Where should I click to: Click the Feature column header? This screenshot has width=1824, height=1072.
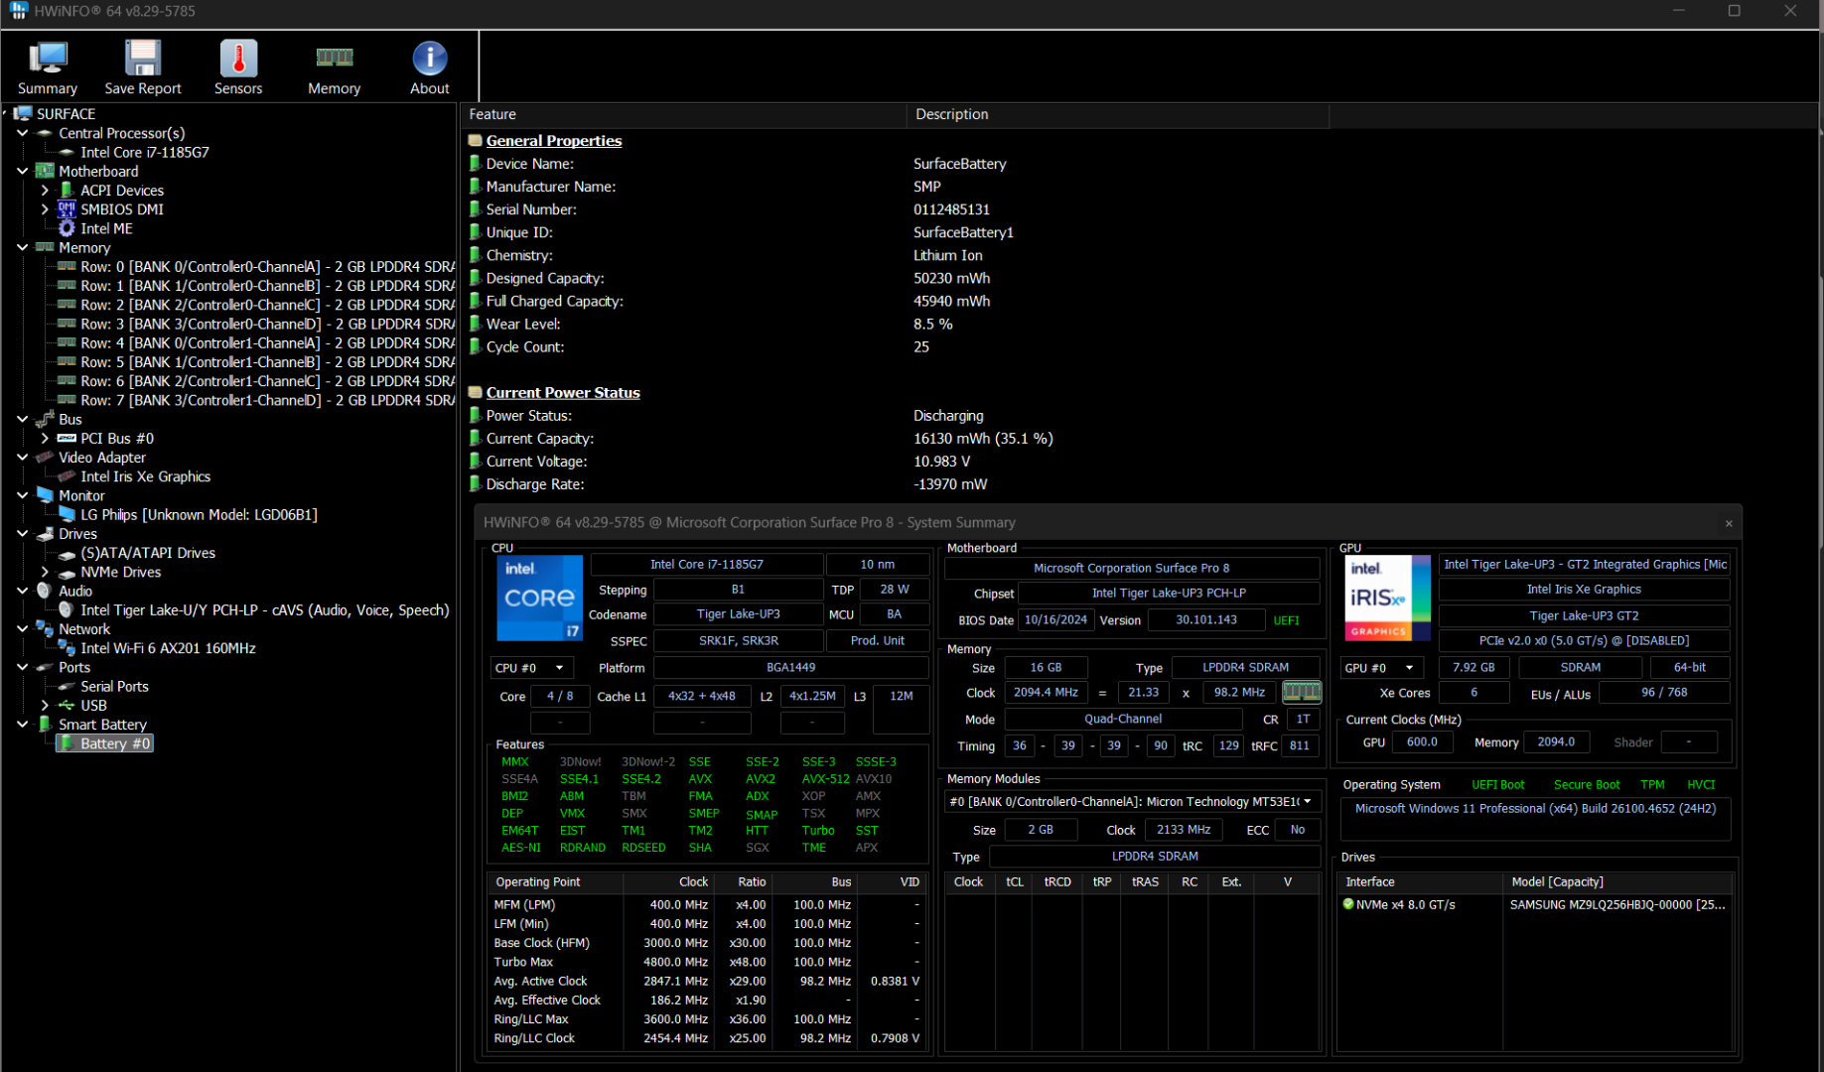[684, 114]
